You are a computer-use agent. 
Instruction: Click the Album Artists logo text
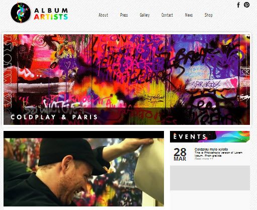pyautogui.click(x=51, y=14)
